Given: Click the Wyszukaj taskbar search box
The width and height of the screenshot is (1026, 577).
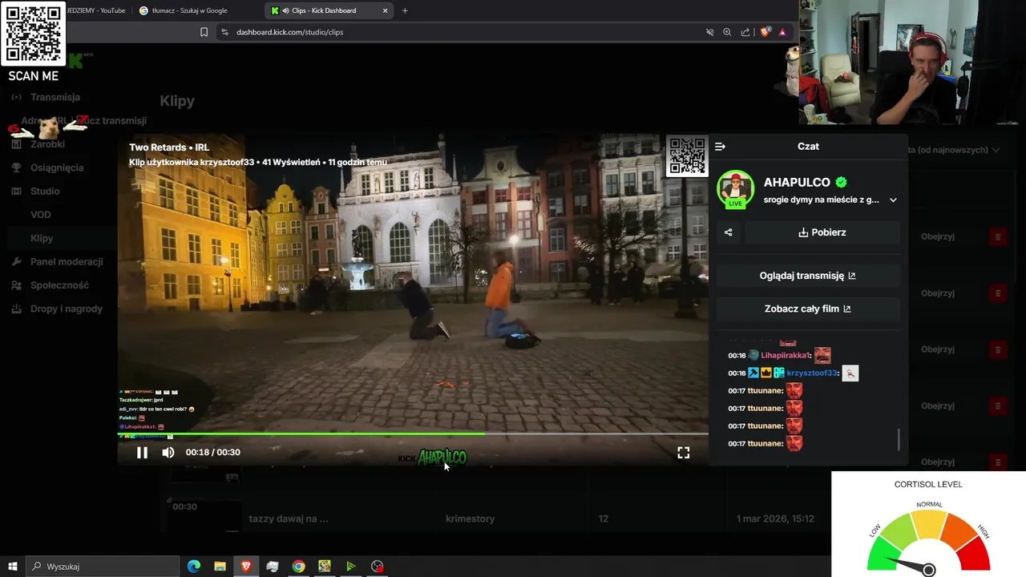Looking at the screenshot, I should pos(103,567).
